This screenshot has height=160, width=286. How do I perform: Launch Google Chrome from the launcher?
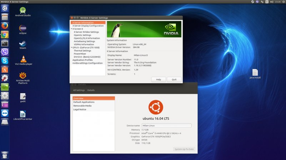coord(5,34)
